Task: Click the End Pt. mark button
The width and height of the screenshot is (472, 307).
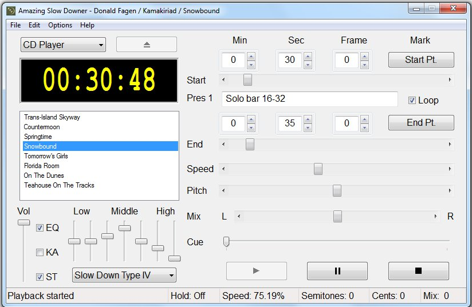Action: pyautogui.click(x=421, y=122)
